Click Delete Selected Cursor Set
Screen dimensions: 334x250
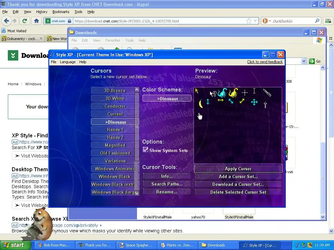tap(238, 192)
